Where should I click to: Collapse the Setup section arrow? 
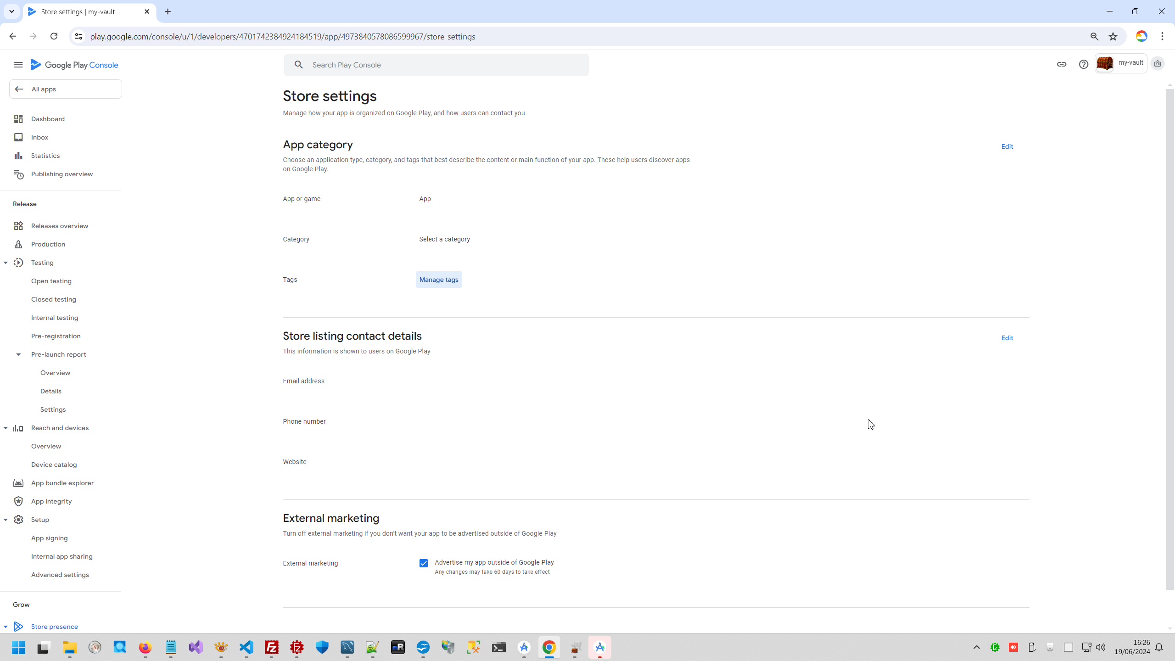pos(6,520)
